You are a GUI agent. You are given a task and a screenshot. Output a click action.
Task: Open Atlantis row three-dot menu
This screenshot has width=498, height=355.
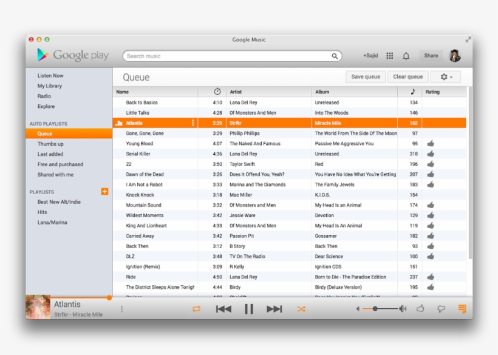tap(193, 123)
